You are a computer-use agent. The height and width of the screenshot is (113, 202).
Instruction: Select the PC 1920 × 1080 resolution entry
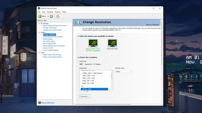[x=94, y=89]
